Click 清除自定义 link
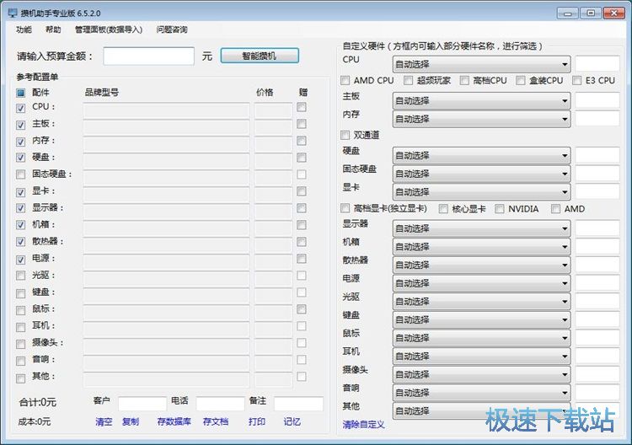 pos(363,424)
